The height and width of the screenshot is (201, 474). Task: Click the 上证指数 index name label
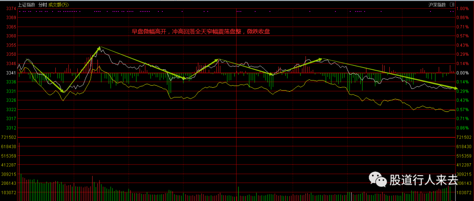click(x=26, y=4)
